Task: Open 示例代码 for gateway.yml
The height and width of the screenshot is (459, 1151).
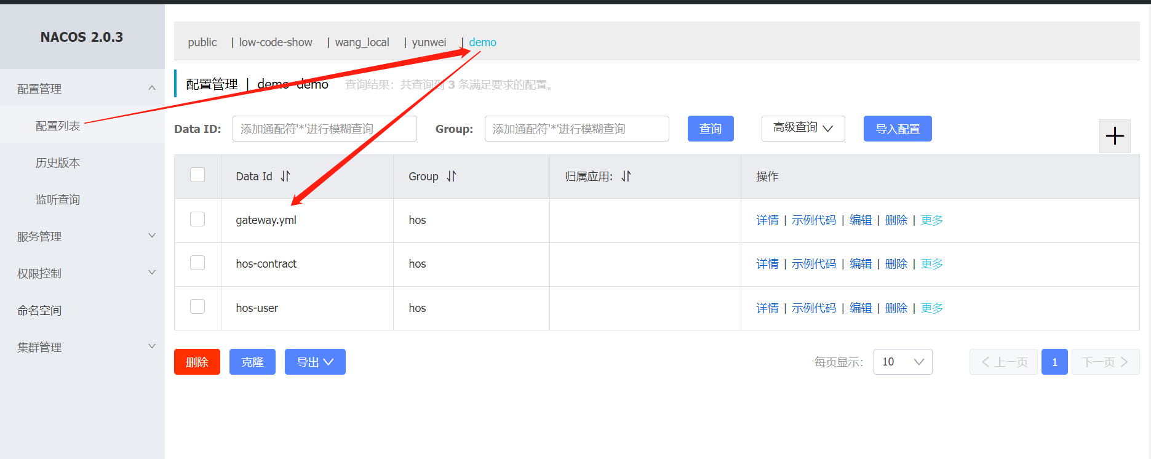Action: point(814,220)
